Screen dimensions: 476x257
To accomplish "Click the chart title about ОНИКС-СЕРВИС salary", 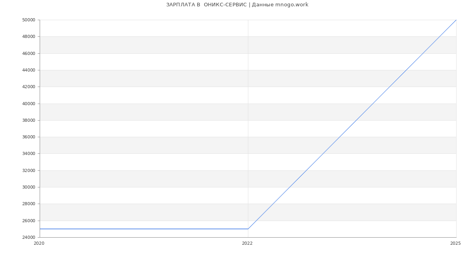I will pos(237,5).
